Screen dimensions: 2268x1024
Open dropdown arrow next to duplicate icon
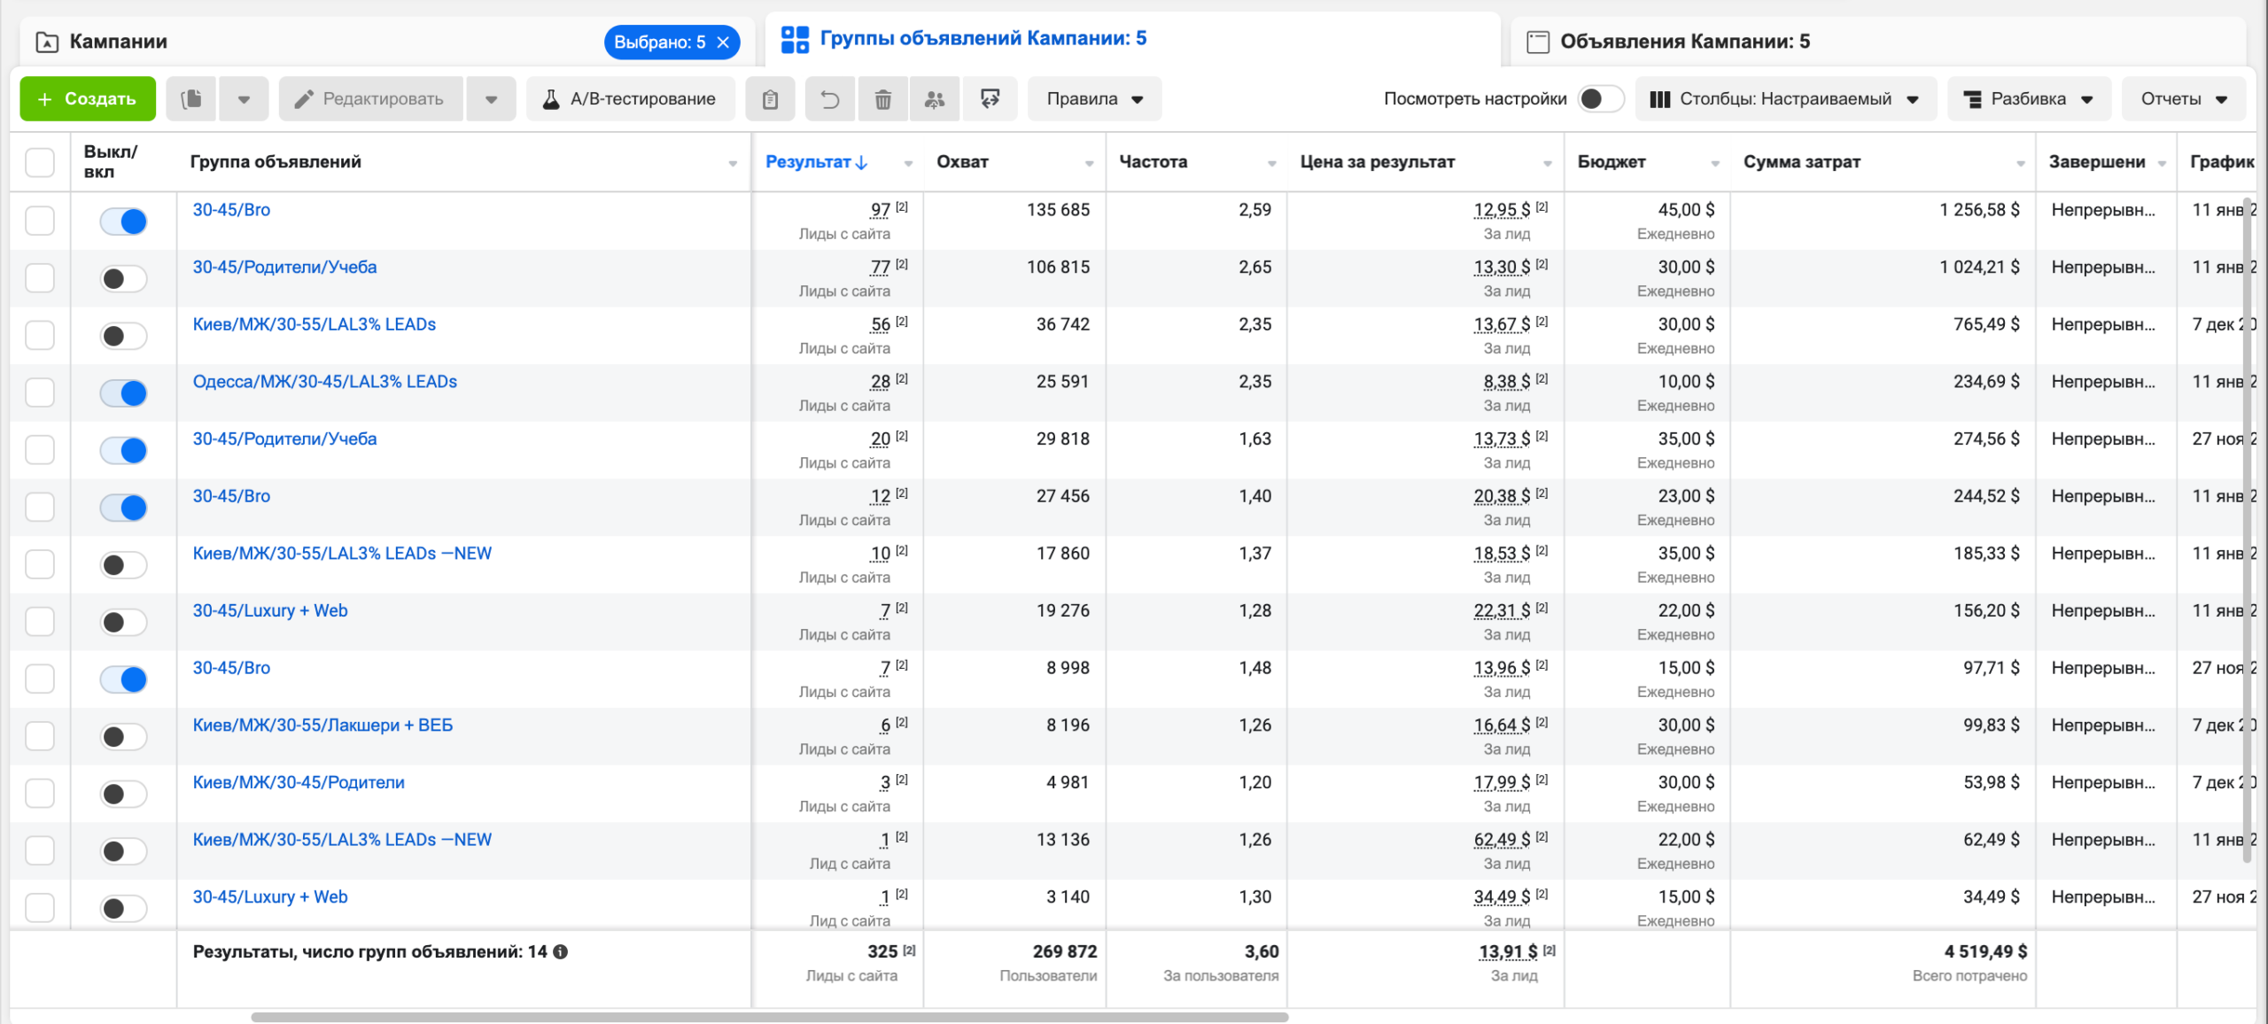[244, 99]
